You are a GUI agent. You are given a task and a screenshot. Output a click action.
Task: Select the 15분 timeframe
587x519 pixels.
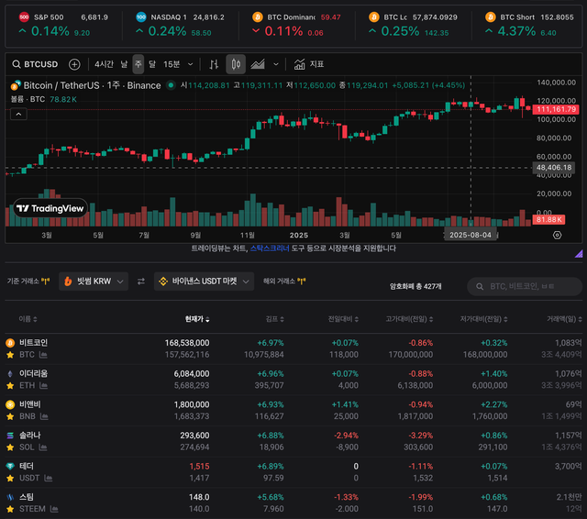tap(172, 64)
